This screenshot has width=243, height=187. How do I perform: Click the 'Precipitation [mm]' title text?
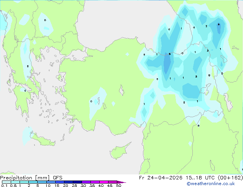[x=25, y=178]
